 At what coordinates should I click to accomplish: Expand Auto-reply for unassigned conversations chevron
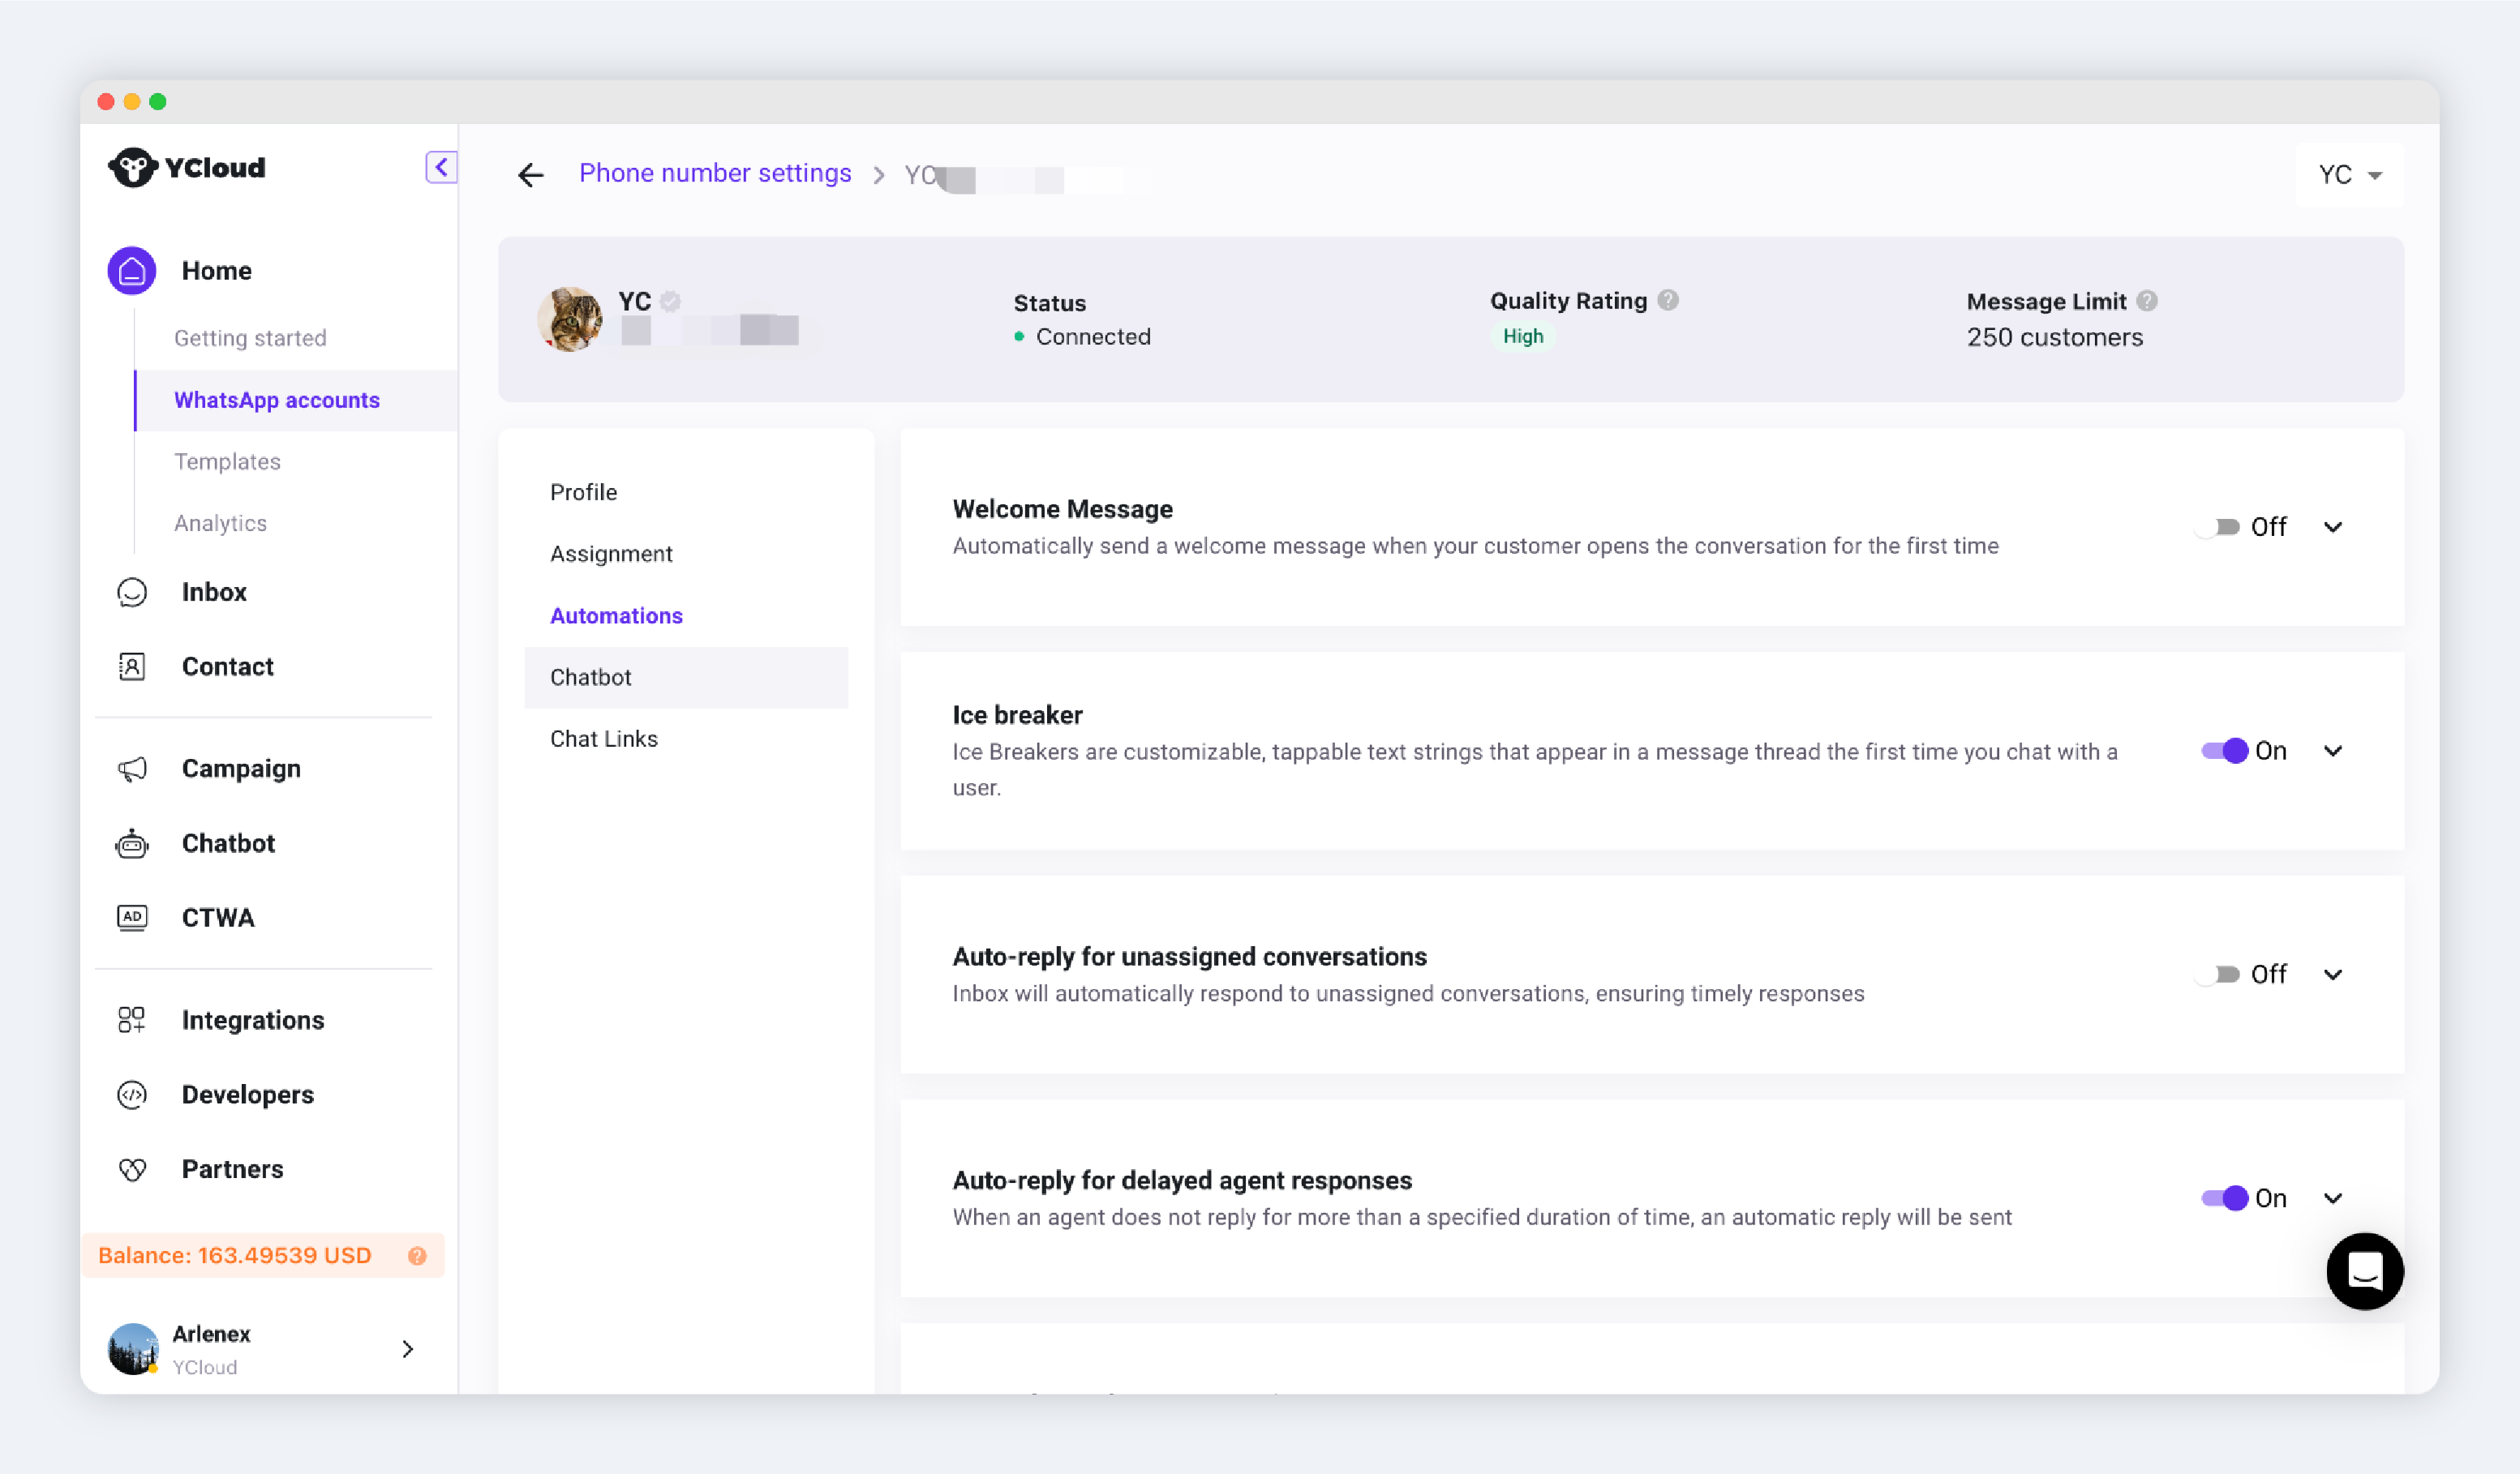2333,975
